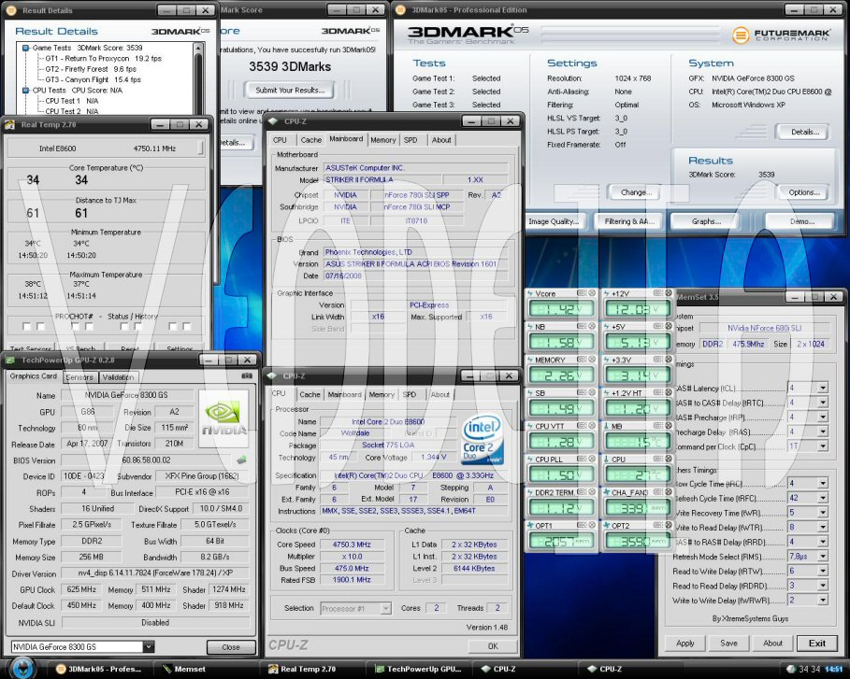
Task: Open the Write to Write Delay dropdown
Action: (x=823, y=600)
